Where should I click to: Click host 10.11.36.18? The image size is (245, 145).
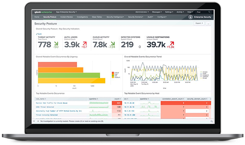(129, 107)
